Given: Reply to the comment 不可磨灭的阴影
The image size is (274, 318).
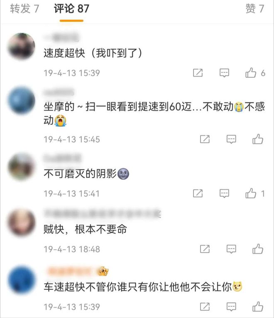Looking at the screenshot, I should click(224, 193).
